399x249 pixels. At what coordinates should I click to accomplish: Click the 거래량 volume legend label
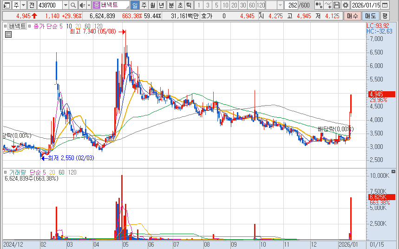pyautogui.click(x=17, y=172)
